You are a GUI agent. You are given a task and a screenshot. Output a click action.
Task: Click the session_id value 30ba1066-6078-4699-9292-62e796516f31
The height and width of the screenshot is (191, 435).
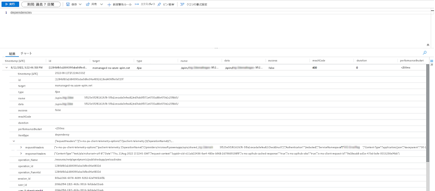[80, 178]
